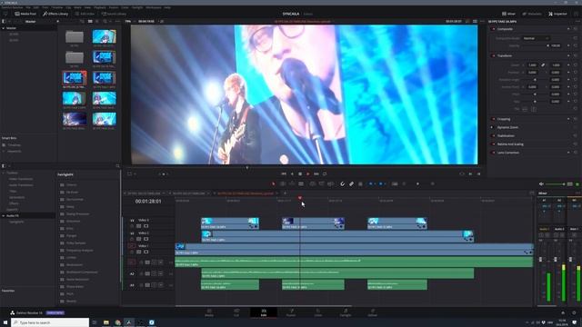582x327 pixels.
Task: Show the Mixer panel
Action: [509, 14]
